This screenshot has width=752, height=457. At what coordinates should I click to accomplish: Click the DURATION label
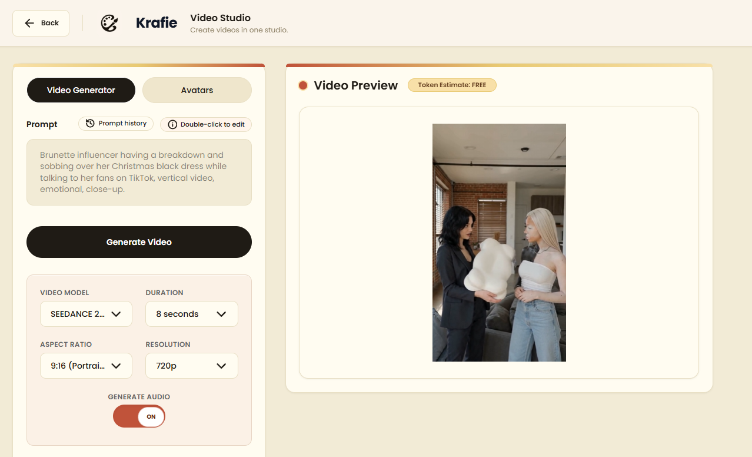click(x=165, y=293)
